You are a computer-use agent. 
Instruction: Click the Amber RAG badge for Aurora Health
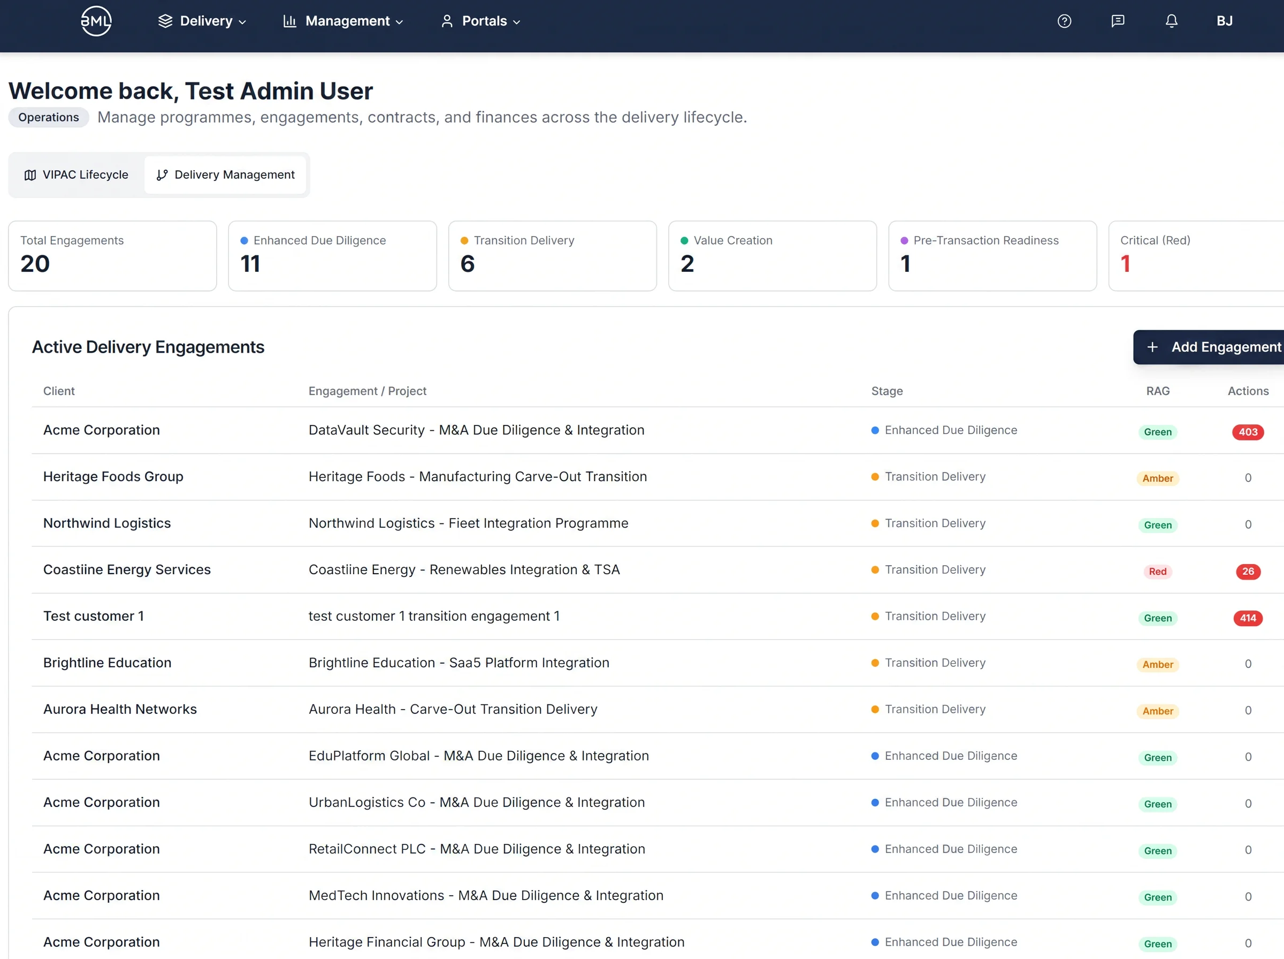(1158, 711)
